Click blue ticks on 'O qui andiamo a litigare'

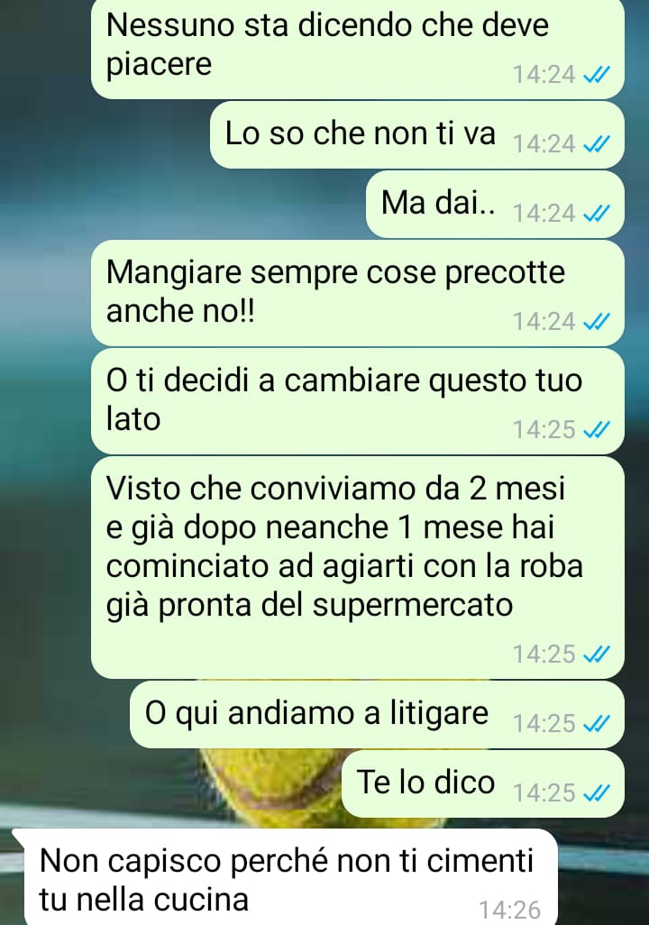point(596,724)
